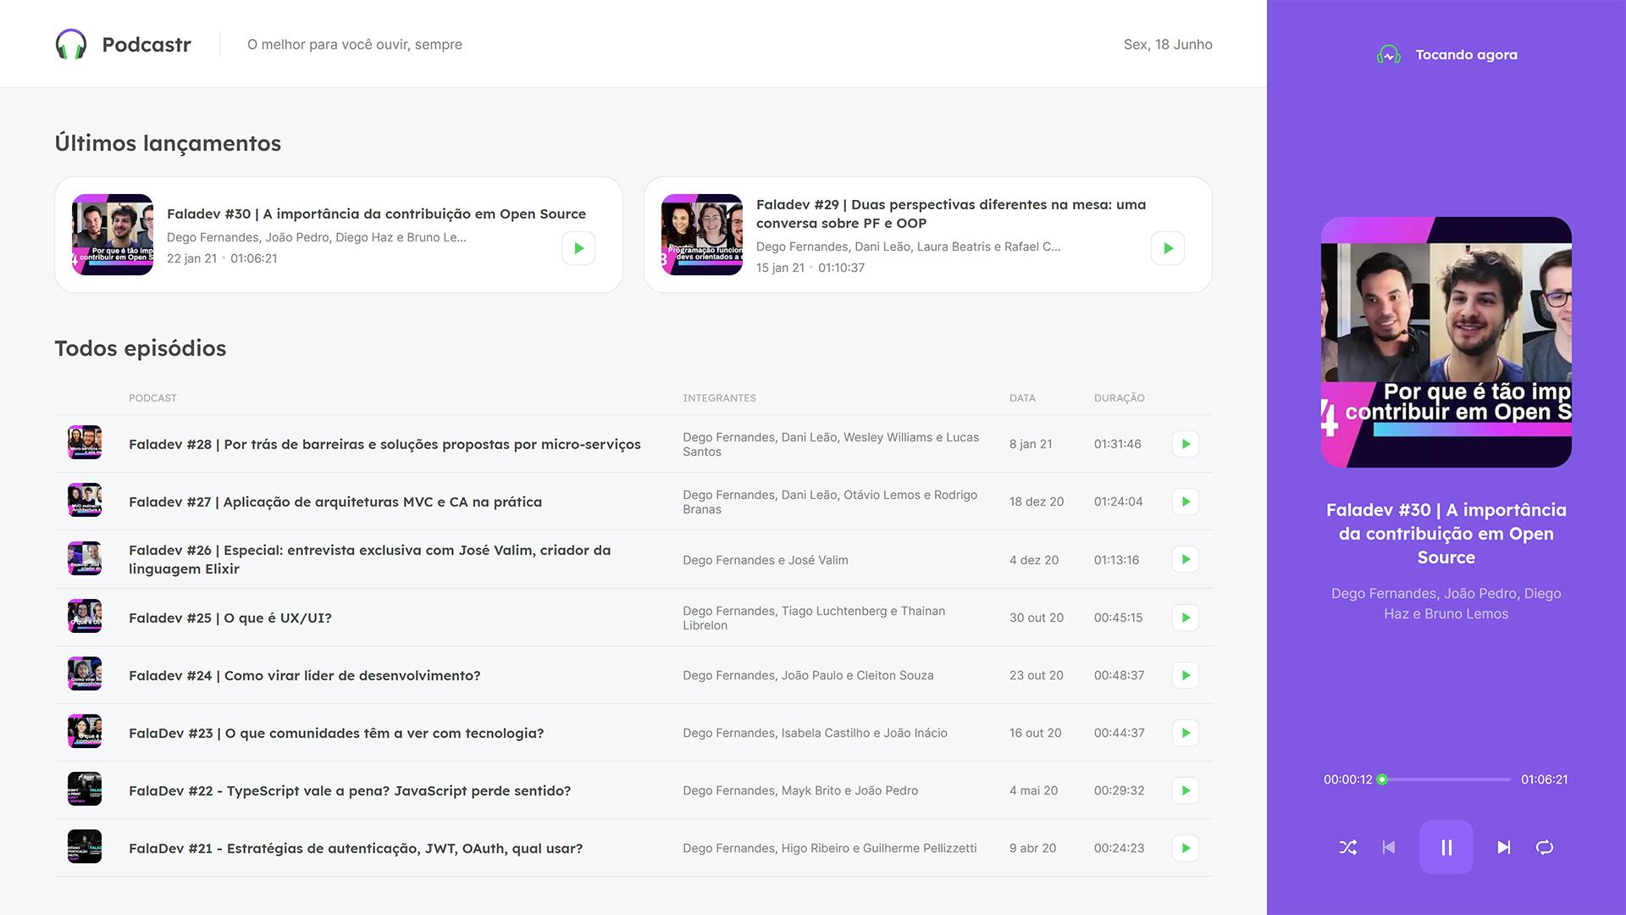This screenshot has width=1626, height=915.
Task: Click members 'Dego Fernandes e José Valim'
Action: click(766, 560)
